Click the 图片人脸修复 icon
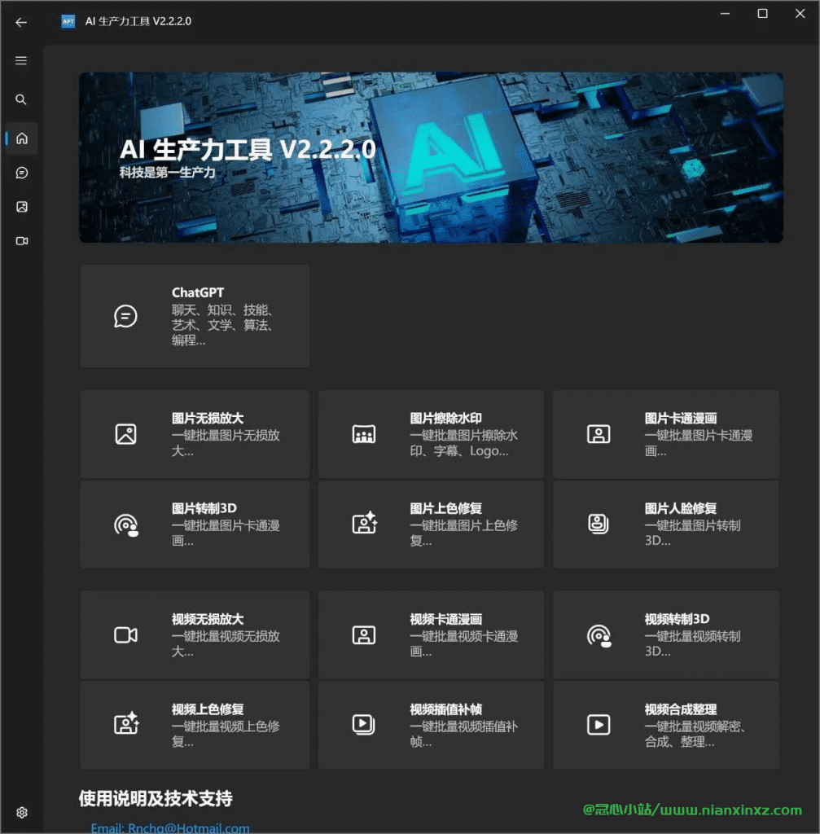The height and width of the screenshot is (834, 820). 599,524
